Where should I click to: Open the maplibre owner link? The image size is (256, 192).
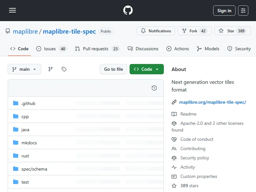click(x=25, y=31)
